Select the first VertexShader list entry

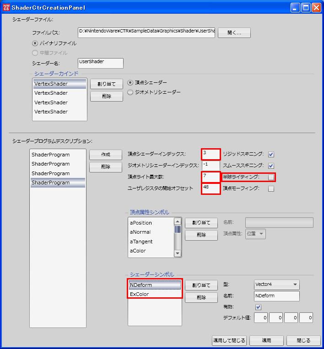[x=59, y=84]
